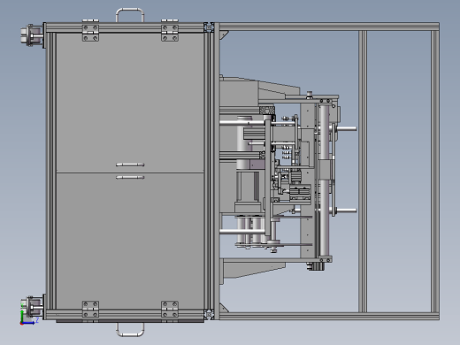Select the U-shaped handle on top of the cabinet

click(x=130, y=15)
